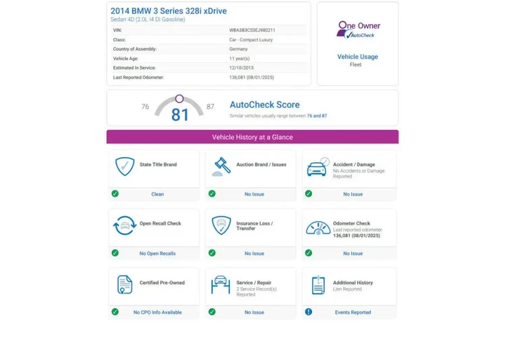
Task: Click the Vehicle Age value 11 year(s)
Action: pos(240,59)
